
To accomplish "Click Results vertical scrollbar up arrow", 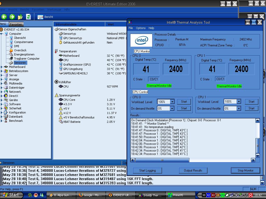I will pyautogui.click(x=257, y=121).
